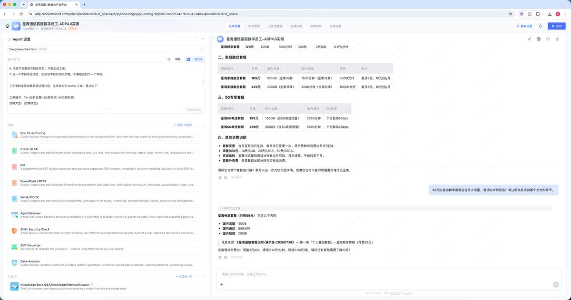The height and width of the screenshot is (300, 571).
Task: Click the 添加 link to add skills
Action: (184, 125)
